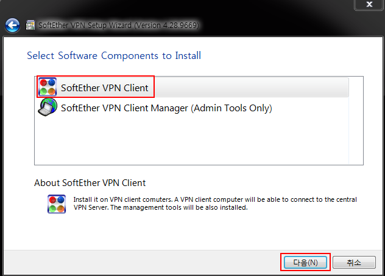Click the 'About SoftEther VPN Client' heading
This screenshot has width=385, height=276.
pyautogui.click(x=90, y=183)
